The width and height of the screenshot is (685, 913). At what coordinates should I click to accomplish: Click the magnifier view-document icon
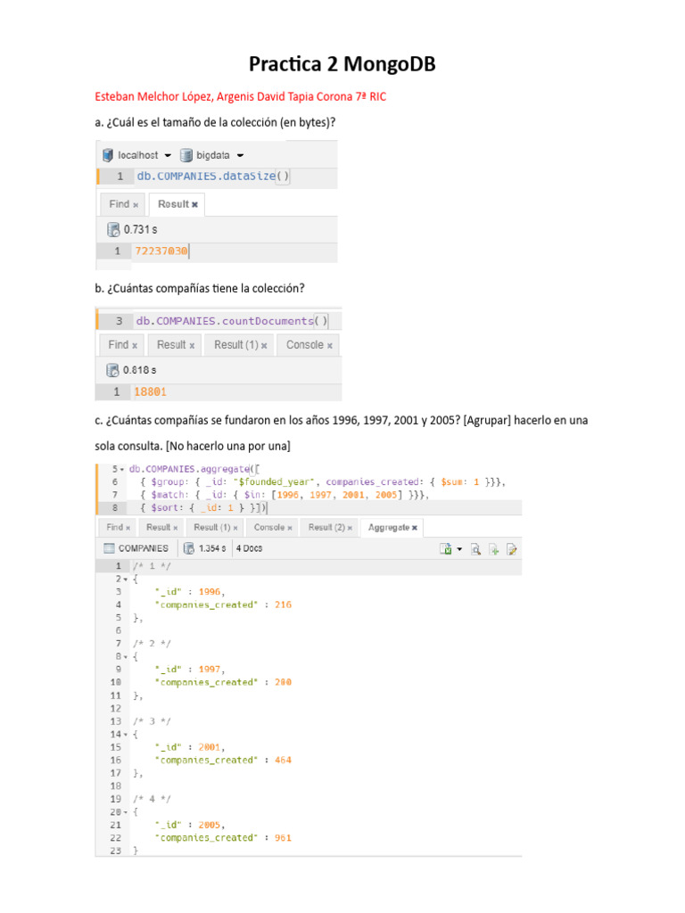[476, 548]
